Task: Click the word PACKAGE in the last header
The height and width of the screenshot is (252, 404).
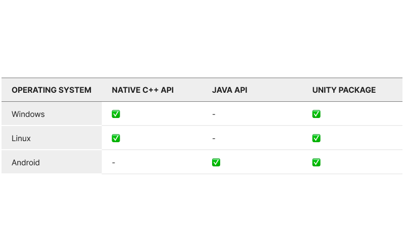Action: [357, 90]
